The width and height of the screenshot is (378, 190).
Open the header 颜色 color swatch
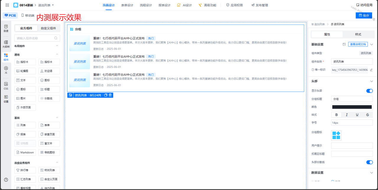click(352, 107)
